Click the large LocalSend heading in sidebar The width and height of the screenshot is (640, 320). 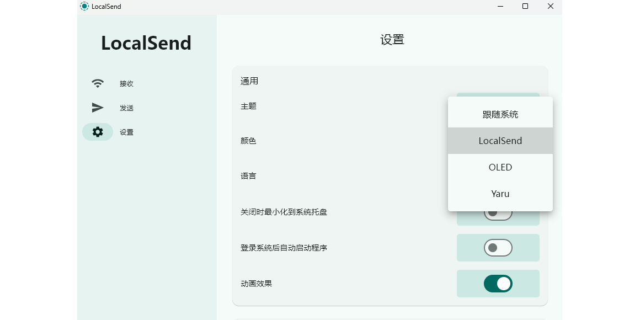[x=146, y=43]
